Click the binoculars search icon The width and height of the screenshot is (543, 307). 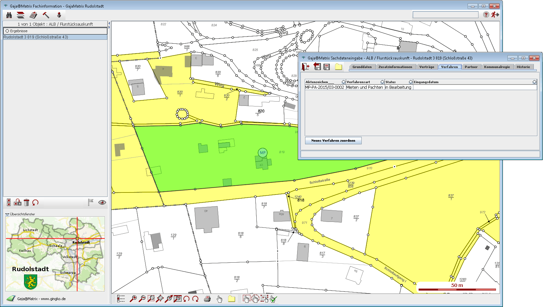pyautogui.click(x=9, y=15)
